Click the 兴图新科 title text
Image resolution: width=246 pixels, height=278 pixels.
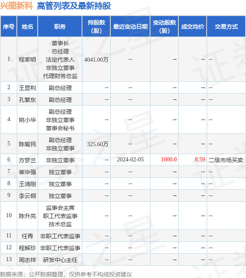click(16, 6)
